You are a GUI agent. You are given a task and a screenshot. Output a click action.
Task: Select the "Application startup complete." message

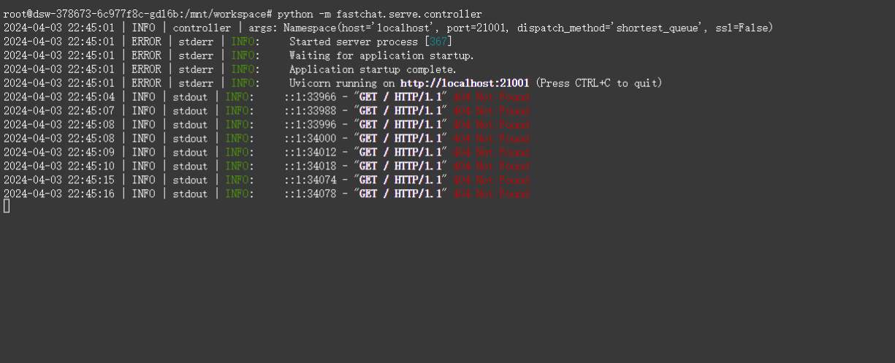coord(373,69)
